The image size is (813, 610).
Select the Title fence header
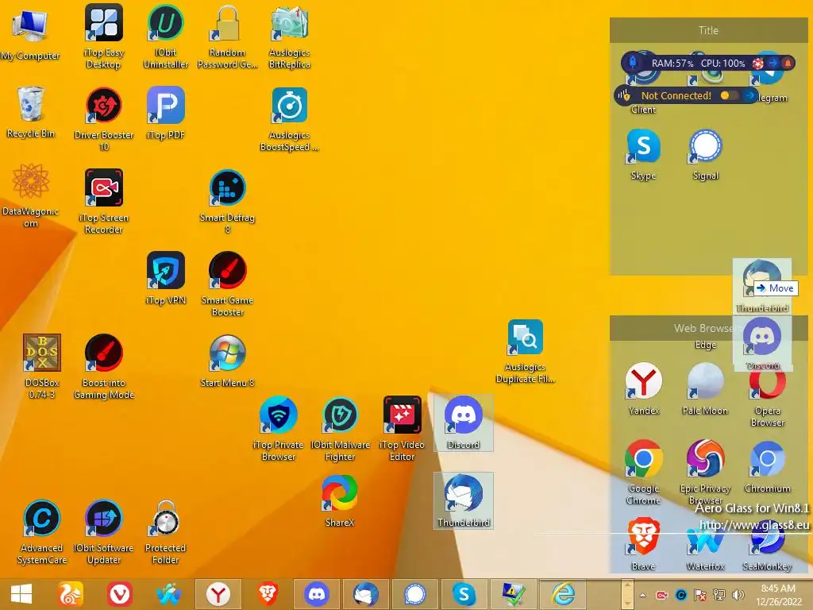[x=708, y=30]
